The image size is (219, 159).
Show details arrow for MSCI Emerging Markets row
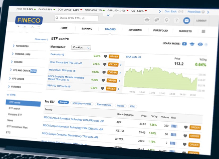(x=119, y=81)
